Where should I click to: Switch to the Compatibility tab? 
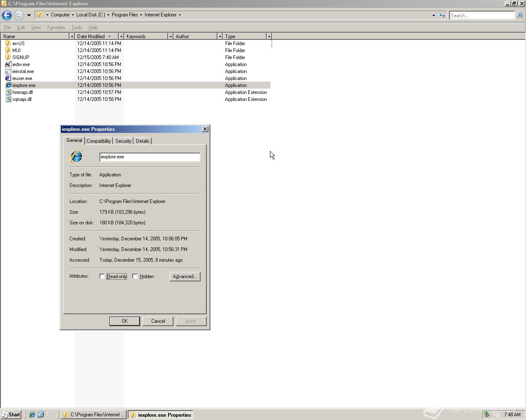coord(99,141)
